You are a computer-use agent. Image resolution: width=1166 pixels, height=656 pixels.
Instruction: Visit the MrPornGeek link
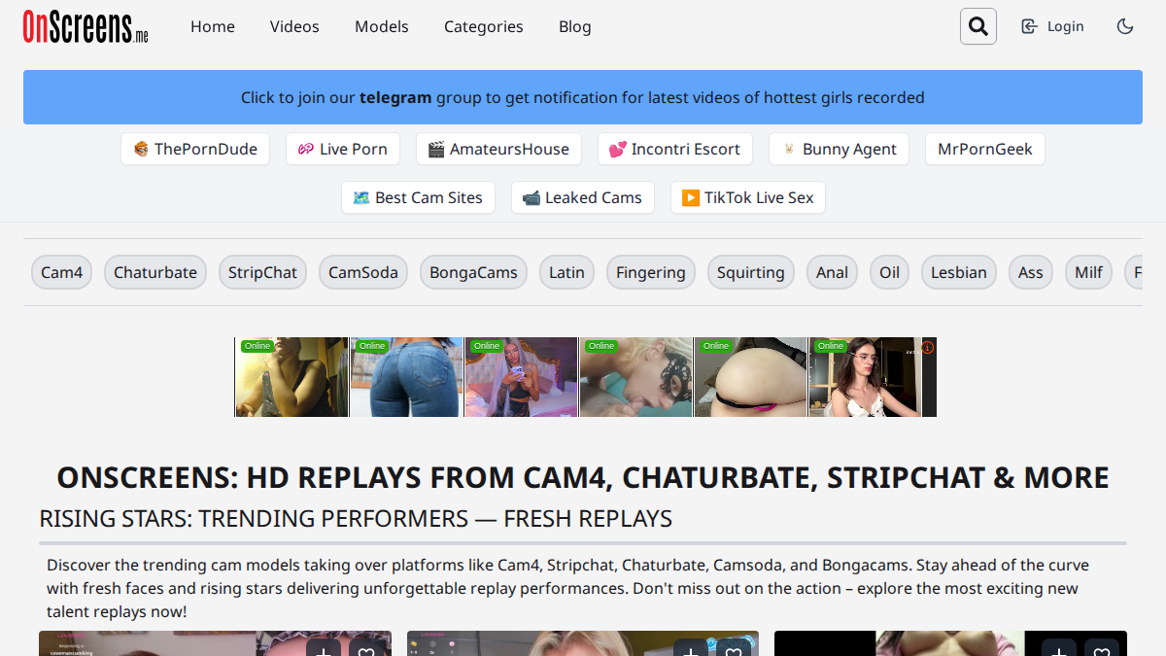coord(985,149)
